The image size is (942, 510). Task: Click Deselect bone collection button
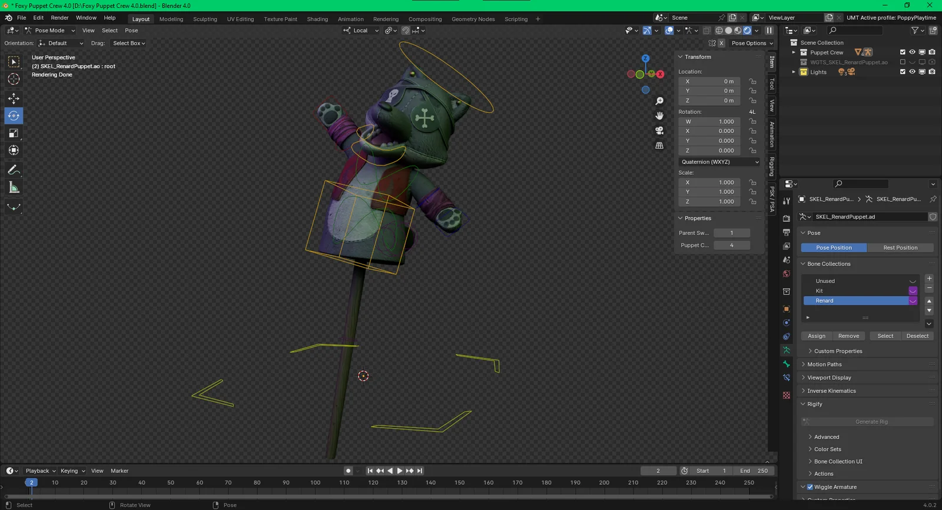click(x=917, y=336)
